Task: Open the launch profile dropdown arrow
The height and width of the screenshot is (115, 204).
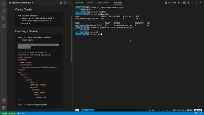Action: [x=181, y=3]
